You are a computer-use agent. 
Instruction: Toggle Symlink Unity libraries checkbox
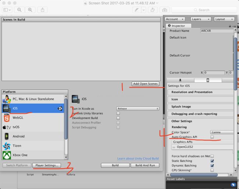coord(118,113)
